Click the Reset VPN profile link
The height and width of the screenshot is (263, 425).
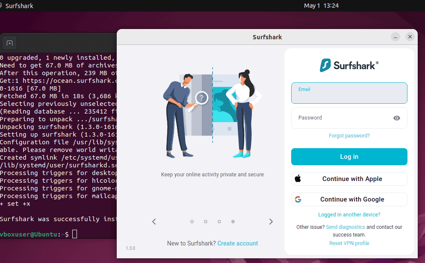[x=349, y=243]
